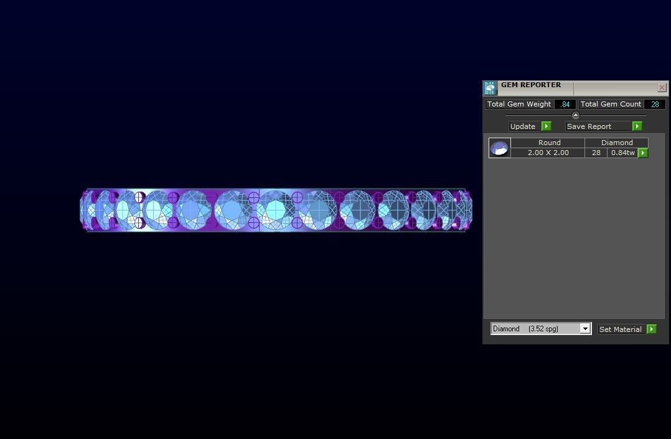Click the 'Diamond' cell in gem table header
Image resolution: width=671 pixels, height=439 pixels.
(x=617, y=143)
